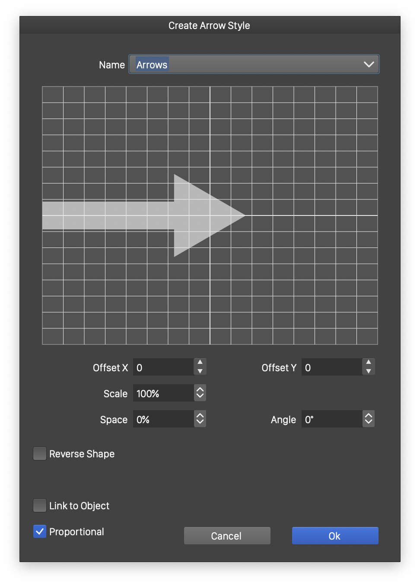Click the Angle value stepper

[x=369, y=419]
